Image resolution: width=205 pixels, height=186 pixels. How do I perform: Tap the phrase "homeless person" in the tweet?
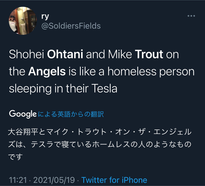click(x=151, y=72)
